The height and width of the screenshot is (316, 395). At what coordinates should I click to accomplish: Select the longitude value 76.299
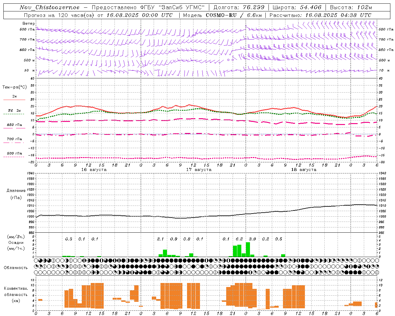(254, 7)
